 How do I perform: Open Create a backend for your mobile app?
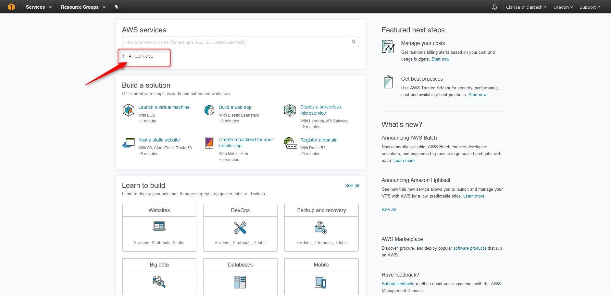(246, 142)
